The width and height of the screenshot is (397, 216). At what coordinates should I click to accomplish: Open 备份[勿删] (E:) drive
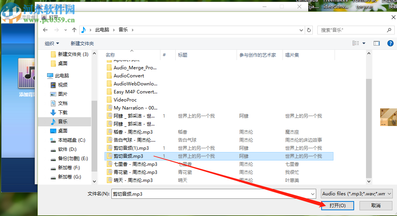tap(69, 159)
